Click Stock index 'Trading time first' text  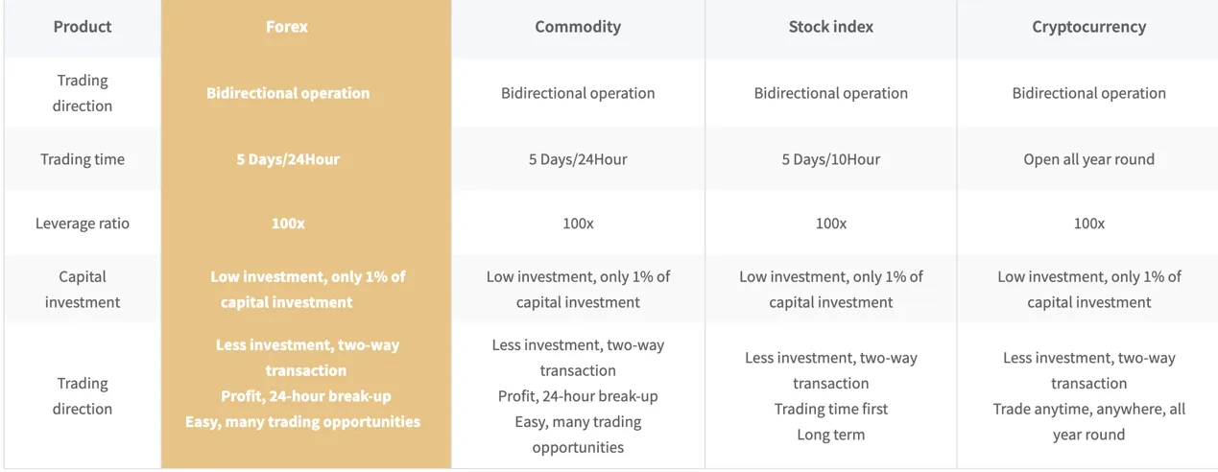[x=831, y=409]
